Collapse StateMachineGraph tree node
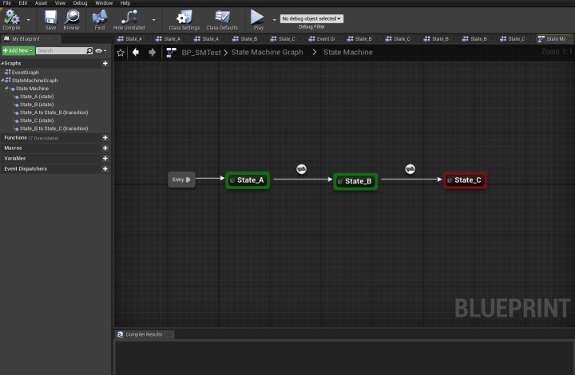 point(2,81)
